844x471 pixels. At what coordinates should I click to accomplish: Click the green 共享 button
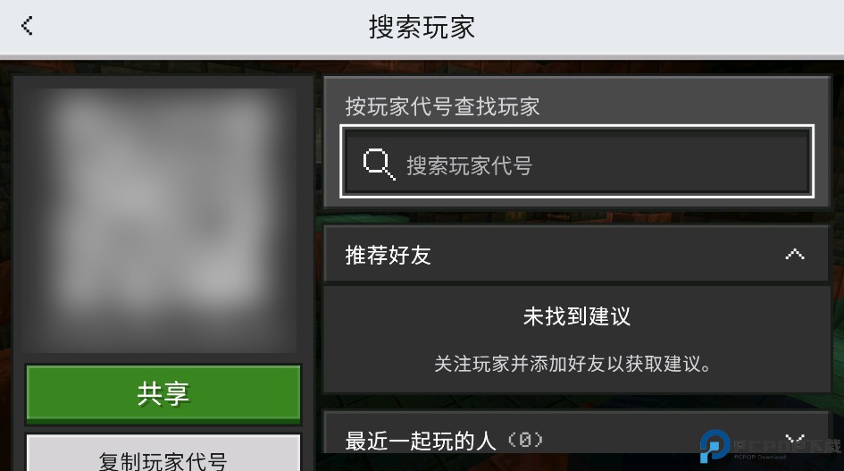pos(163,393)
